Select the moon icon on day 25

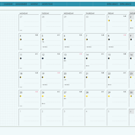[21, 96]
